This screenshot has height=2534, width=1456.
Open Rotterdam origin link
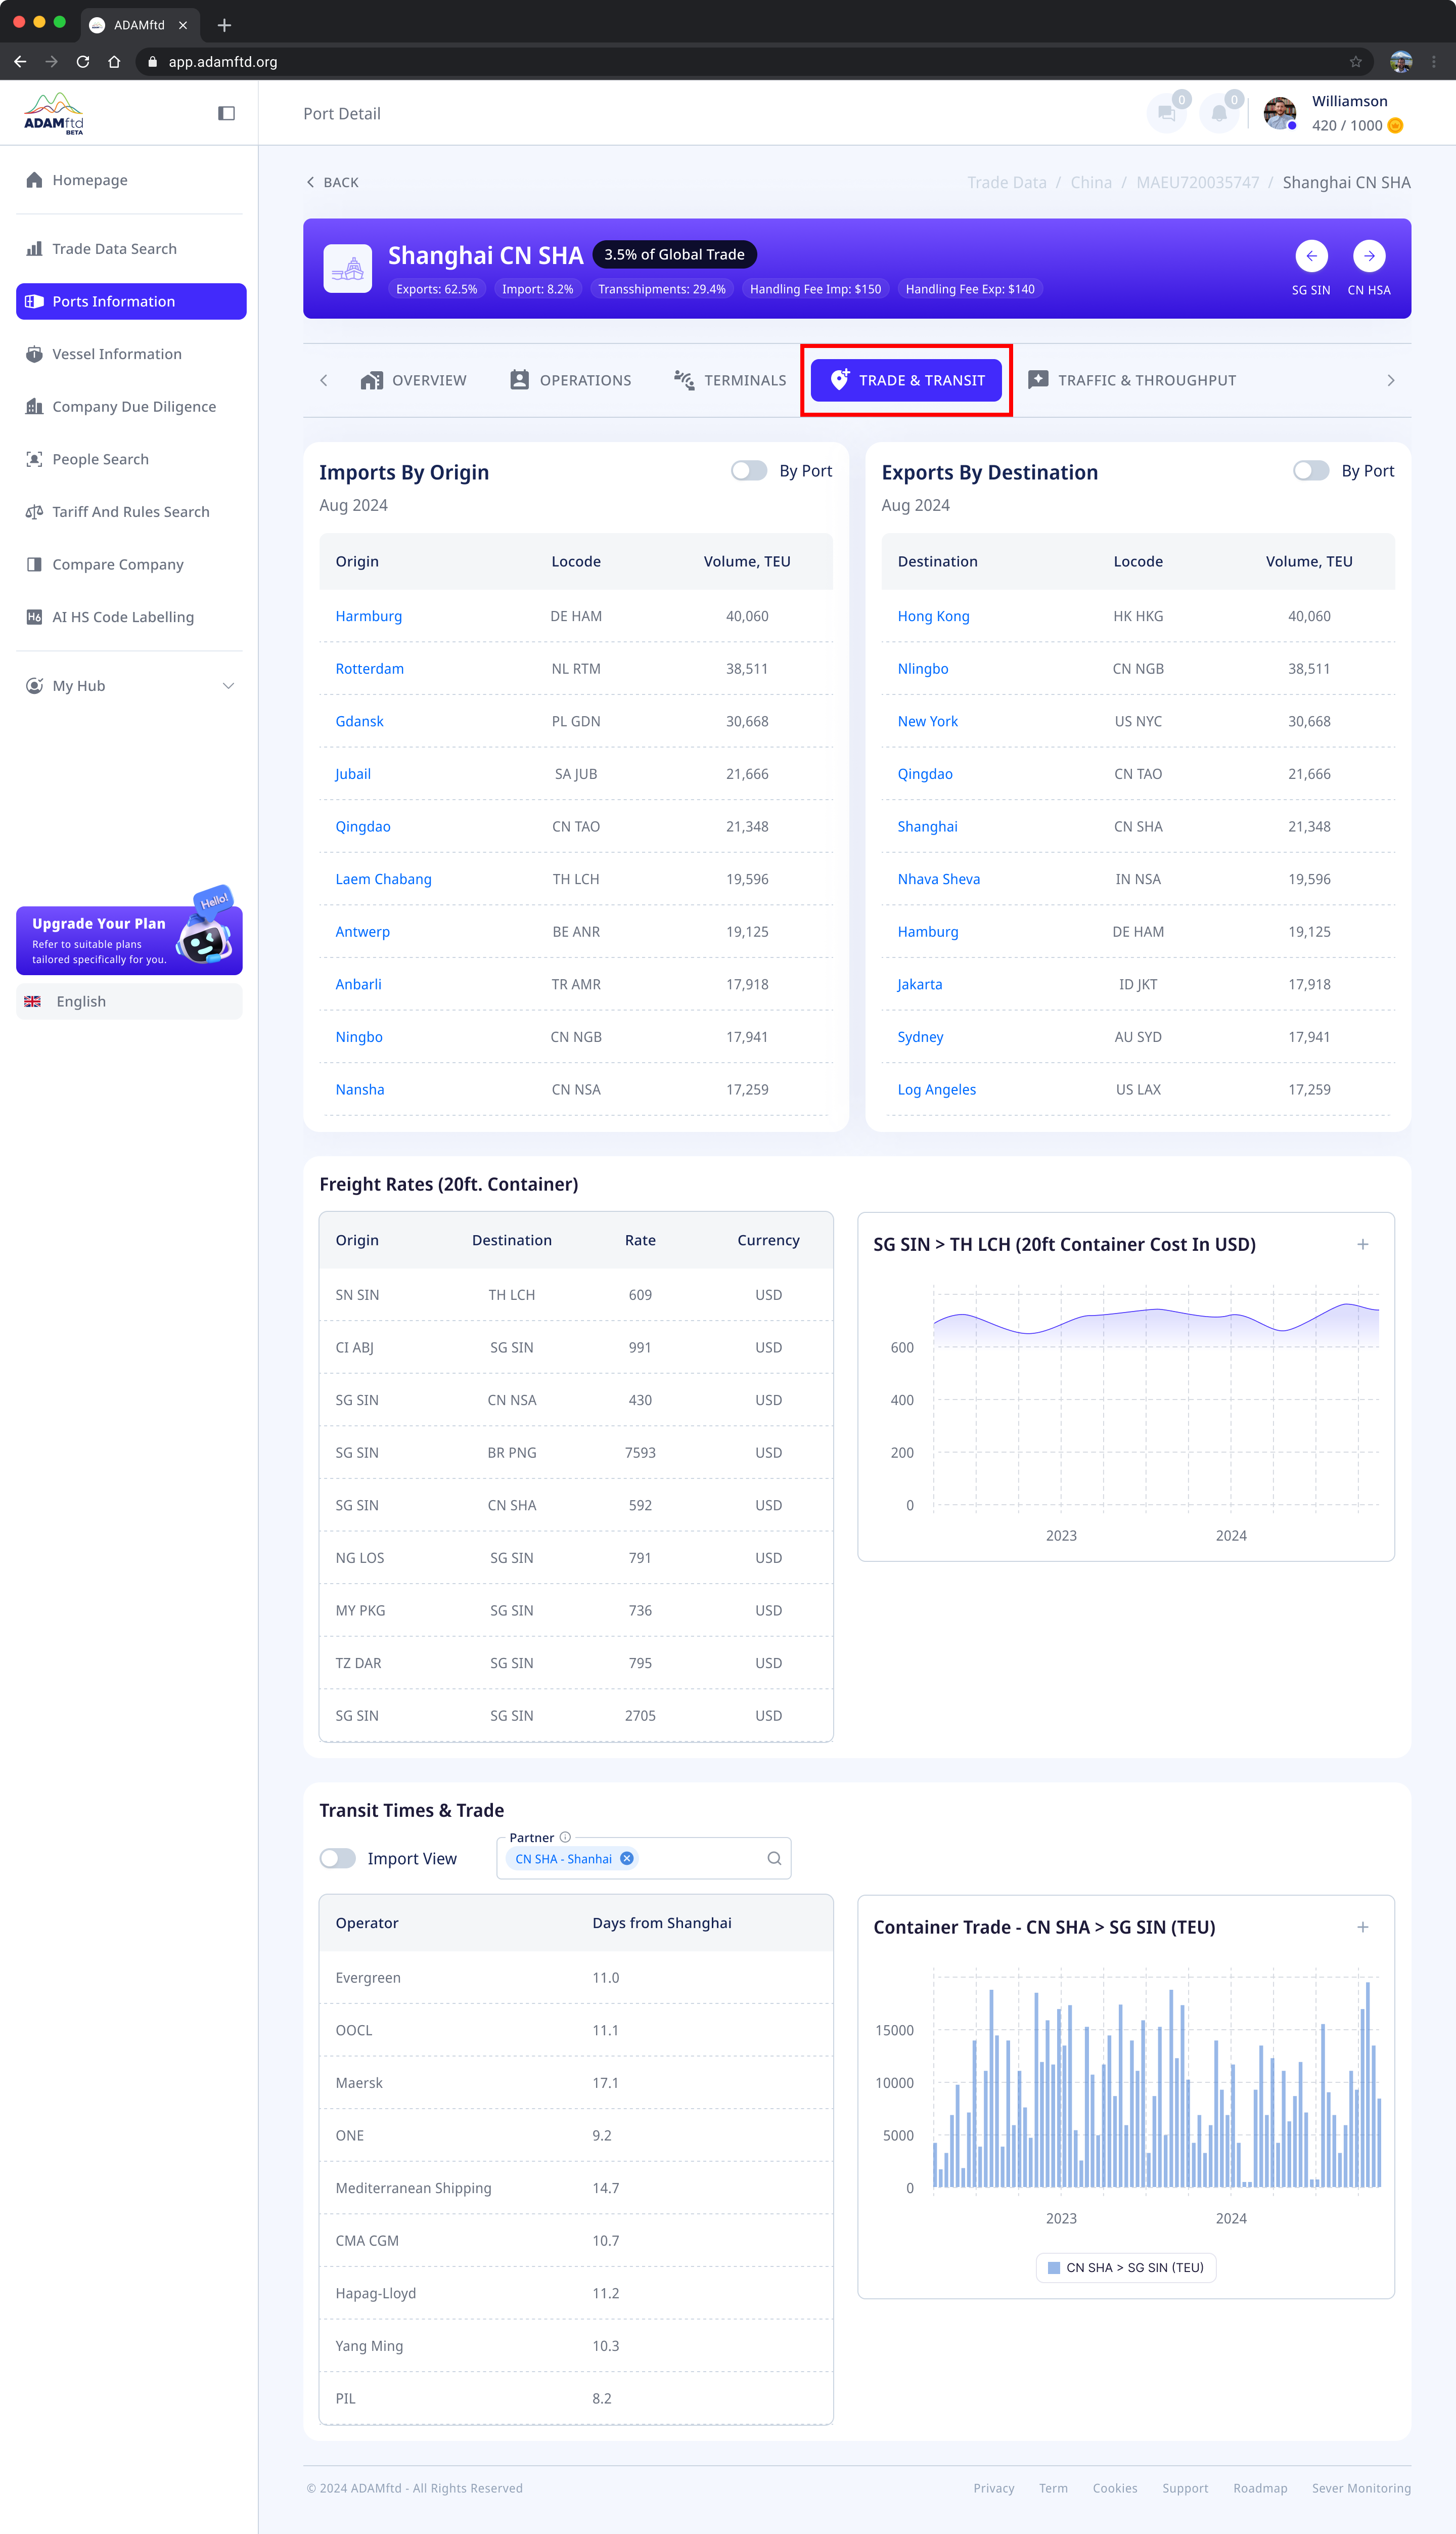(x=369, y=669)
